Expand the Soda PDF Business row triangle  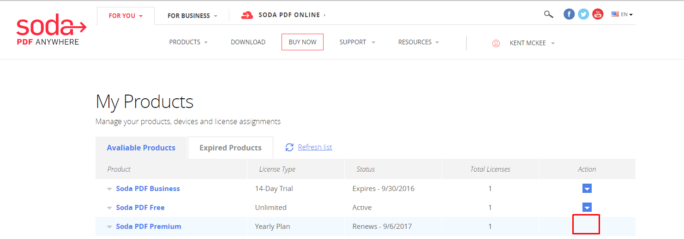[x=109, y=189]
